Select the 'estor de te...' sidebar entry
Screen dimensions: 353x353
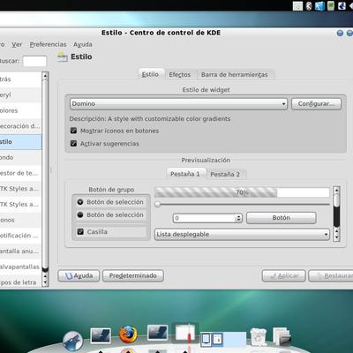[20, 173]
